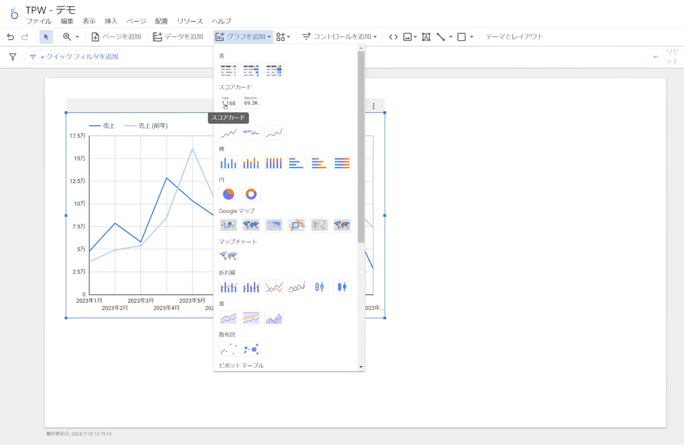The width and height of the screenshot is (684, 445).
Task: Open the ファイル menu
Action: click(39, 21)
